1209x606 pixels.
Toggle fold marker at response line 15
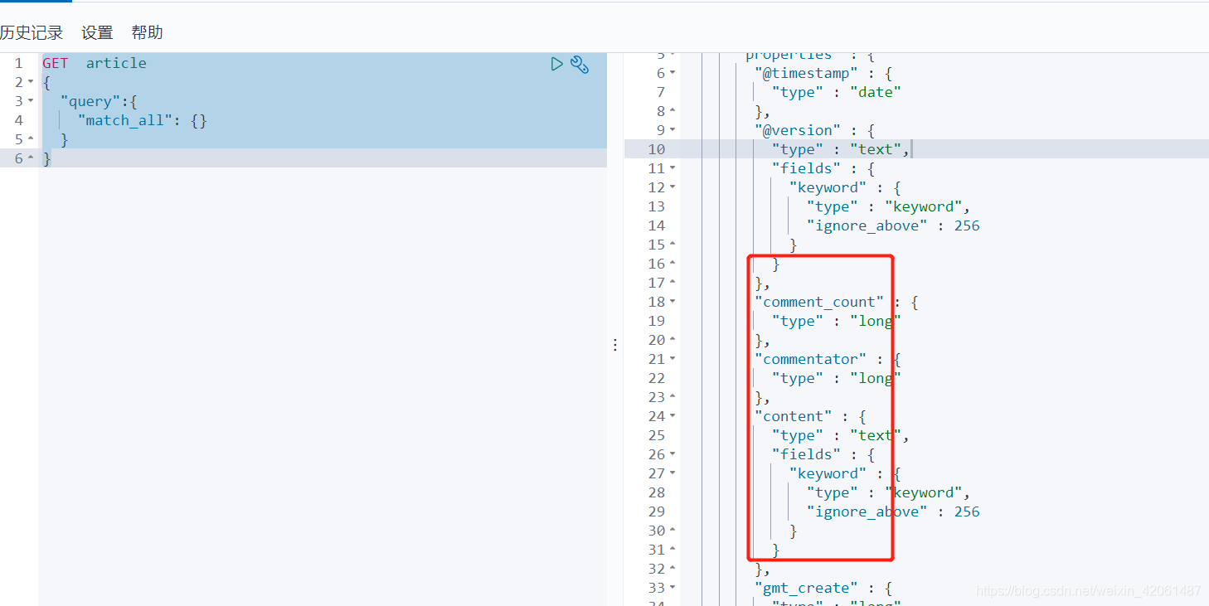pyautogui.click(x=672, y=245)
